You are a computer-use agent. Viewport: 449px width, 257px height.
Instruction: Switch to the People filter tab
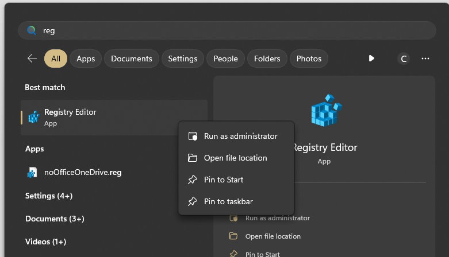pyautogui.click(x=225, y=59)
